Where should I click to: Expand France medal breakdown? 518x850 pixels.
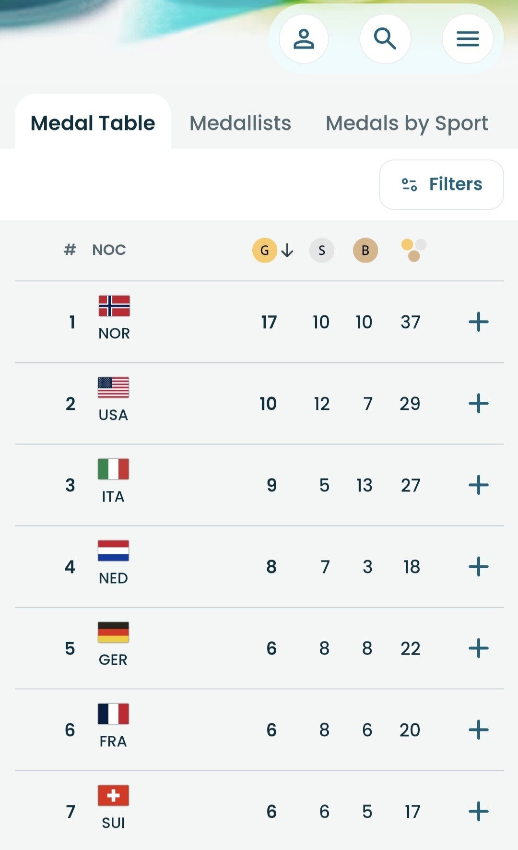click(x=478, y=730)
